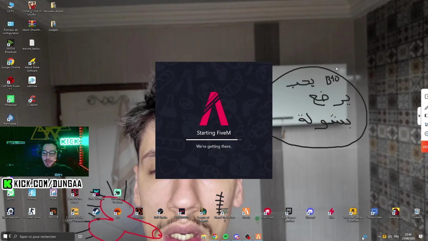
Task: Launch Grand Theft Auto V shortcut
Action: point(225,215)
